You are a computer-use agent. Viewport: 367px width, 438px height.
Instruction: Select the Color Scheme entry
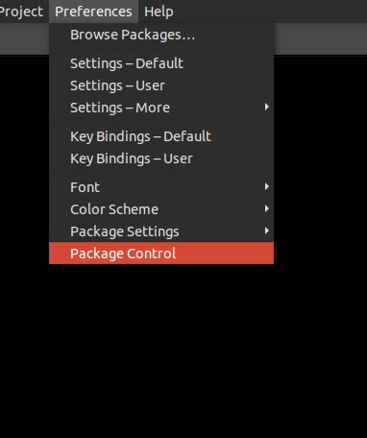161,209
